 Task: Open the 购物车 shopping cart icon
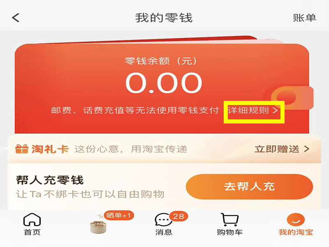pyautogui.click(x=229, y=219)
